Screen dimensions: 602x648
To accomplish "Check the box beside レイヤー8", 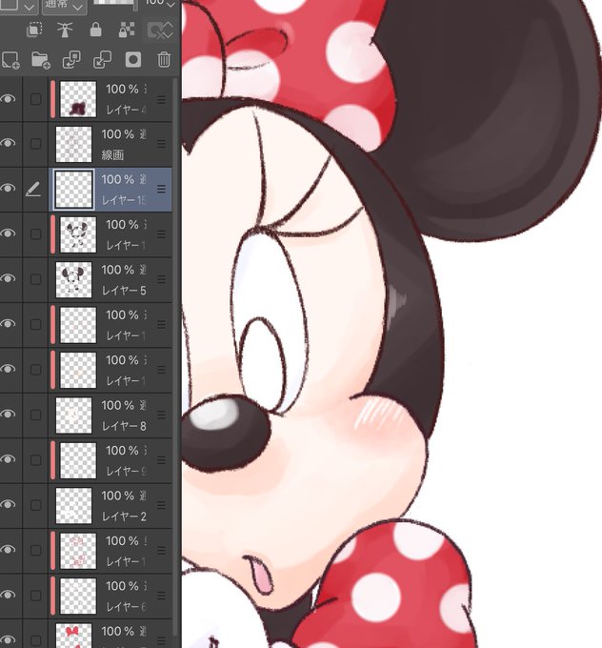I will click(35, 415).
